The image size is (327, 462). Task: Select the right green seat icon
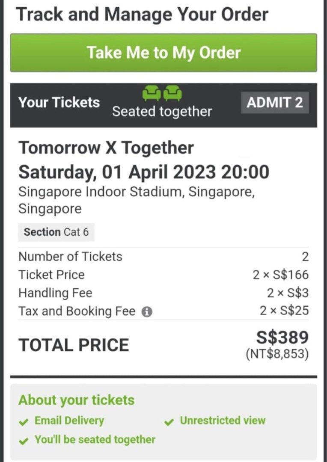pos(173,92)
